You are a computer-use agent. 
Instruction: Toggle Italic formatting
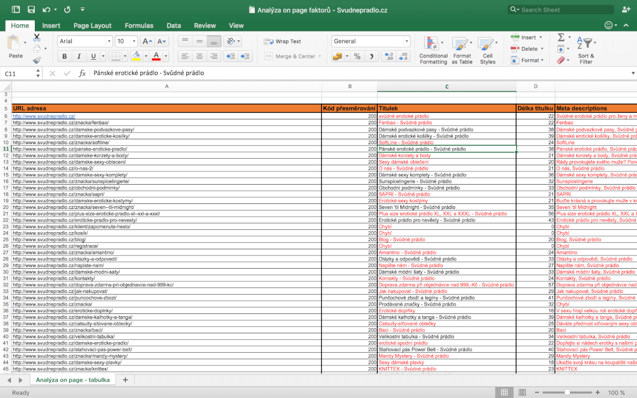coord(79,56)
